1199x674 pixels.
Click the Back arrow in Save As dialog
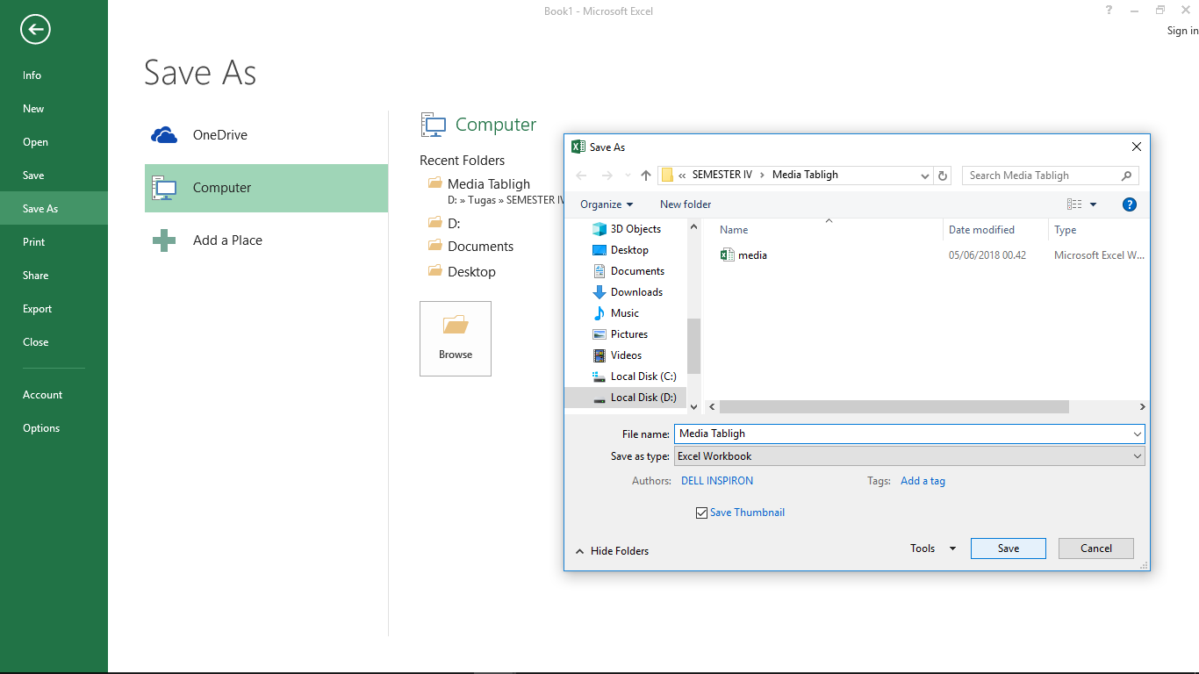(x=581, y=176)
